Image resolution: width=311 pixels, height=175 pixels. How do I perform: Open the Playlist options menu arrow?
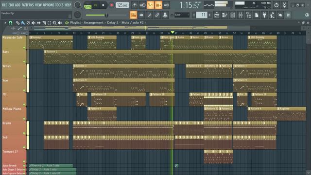point(5,23)
